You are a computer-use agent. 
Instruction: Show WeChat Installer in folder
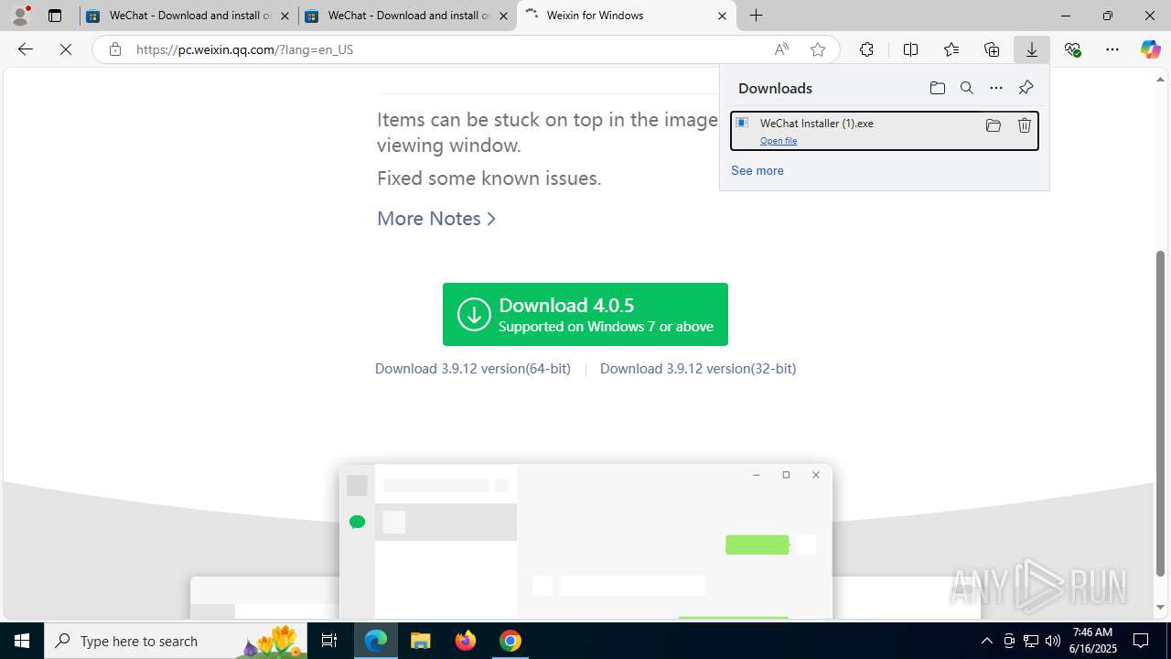coord(993,125)
